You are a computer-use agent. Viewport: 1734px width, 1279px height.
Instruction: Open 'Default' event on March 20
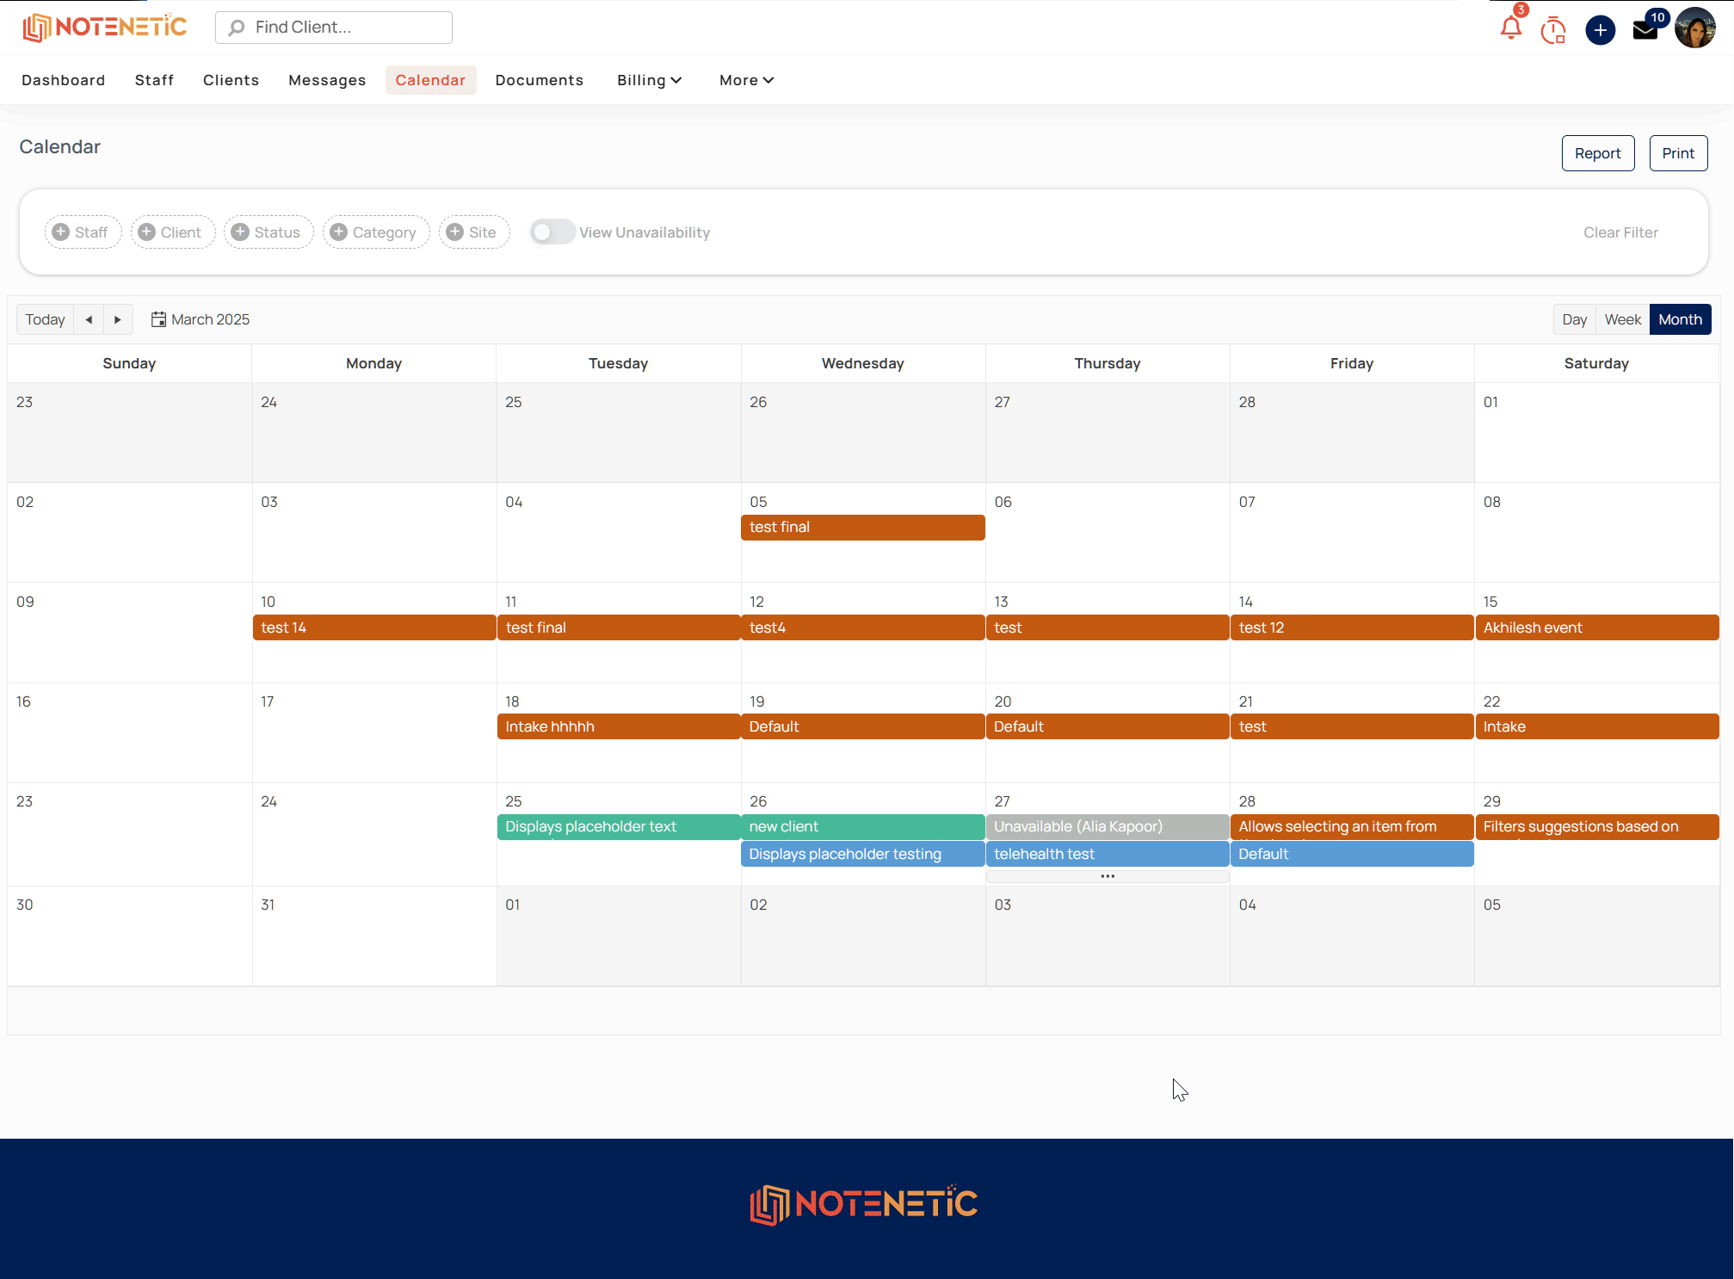tap(1108, 726)
